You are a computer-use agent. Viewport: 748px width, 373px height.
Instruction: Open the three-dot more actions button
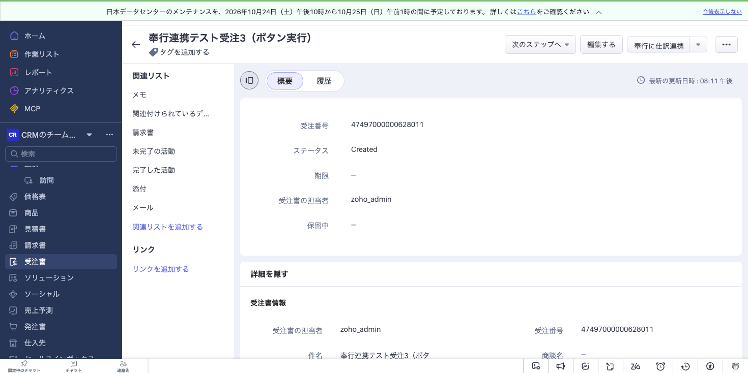pos(726,45)
